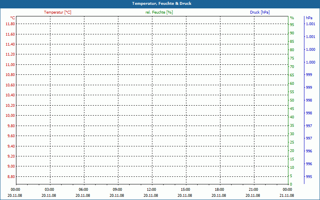
Task: Click temperature axis value 10,40
Action: [x=10, y=95]
